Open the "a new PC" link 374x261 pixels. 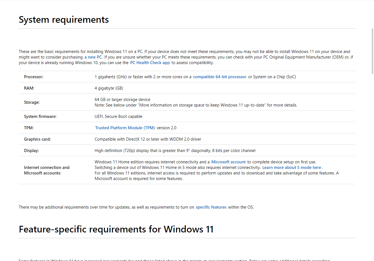[93, 57]
